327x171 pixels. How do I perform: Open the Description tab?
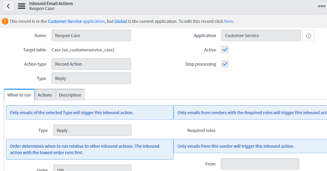click(x=70, y=95)
